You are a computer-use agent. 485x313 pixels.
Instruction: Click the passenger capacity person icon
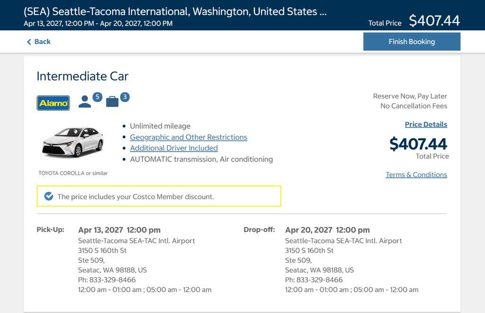click(x=85, y=101)
